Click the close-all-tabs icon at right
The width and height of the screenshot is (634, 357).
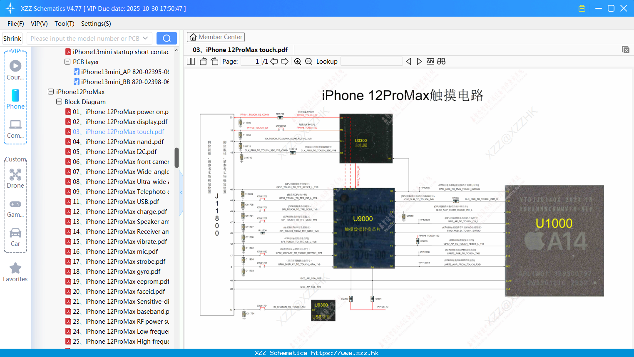[626, 50]
